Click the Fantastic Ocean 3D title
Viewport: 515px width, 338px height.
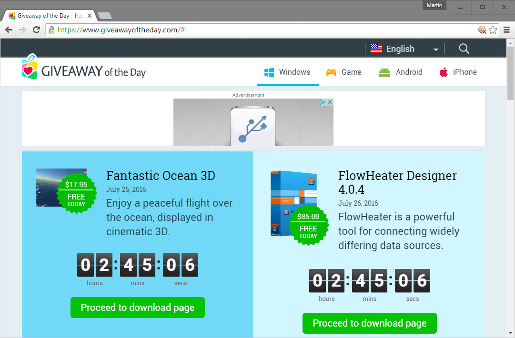(x=161, y=176)
